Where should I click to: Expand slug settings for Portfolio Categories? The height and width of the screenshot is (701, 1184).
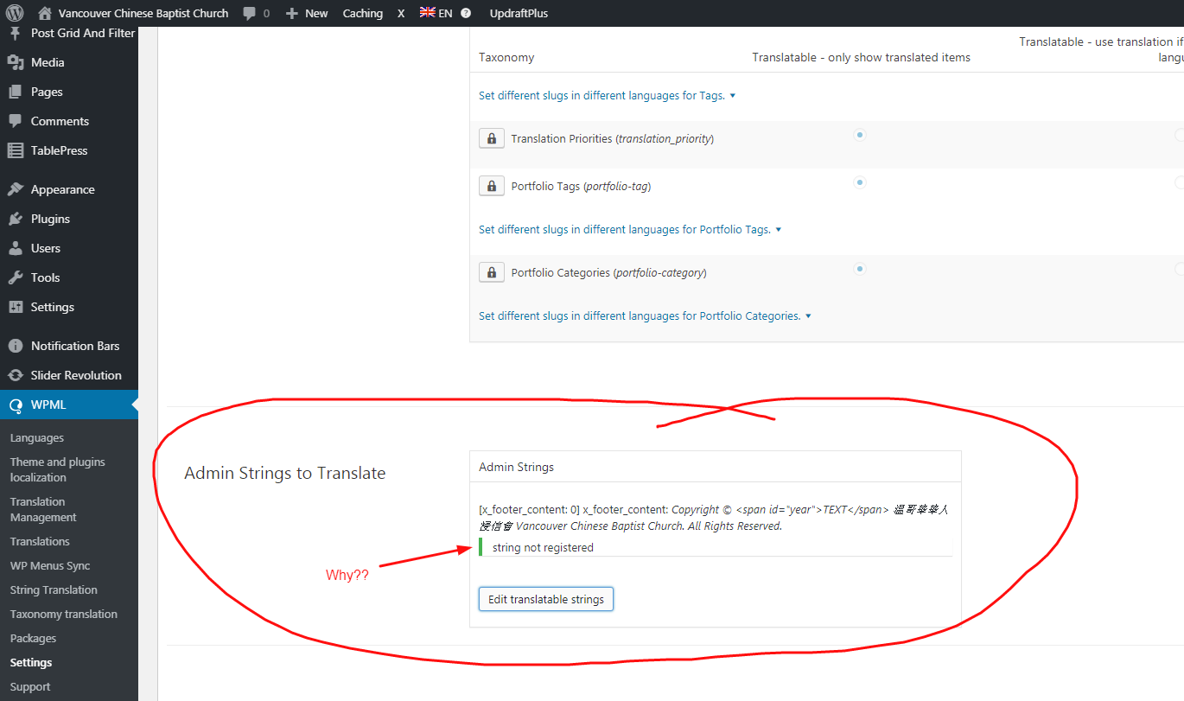pyautogui.click(x=645, y=316)
